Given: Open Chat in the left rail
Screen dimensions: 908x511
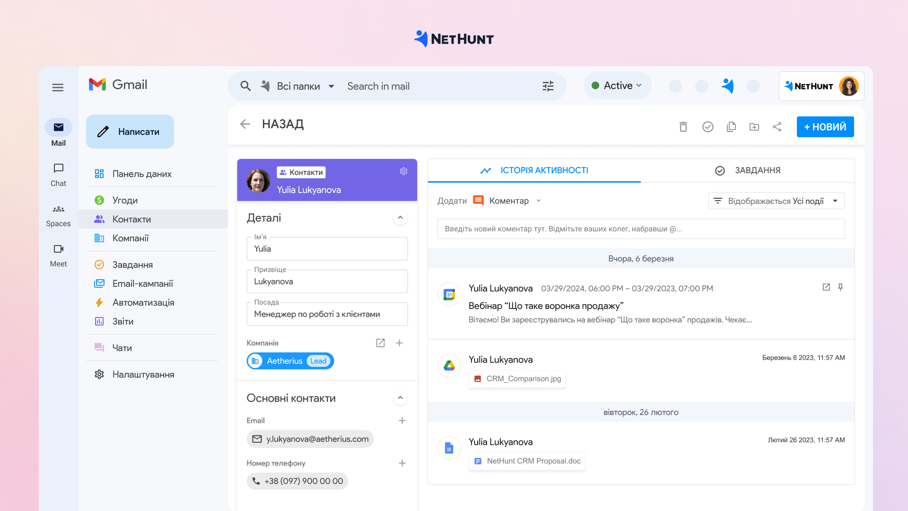Looking at the screenshot, I should pyautogui.click(x=59, y=175).
